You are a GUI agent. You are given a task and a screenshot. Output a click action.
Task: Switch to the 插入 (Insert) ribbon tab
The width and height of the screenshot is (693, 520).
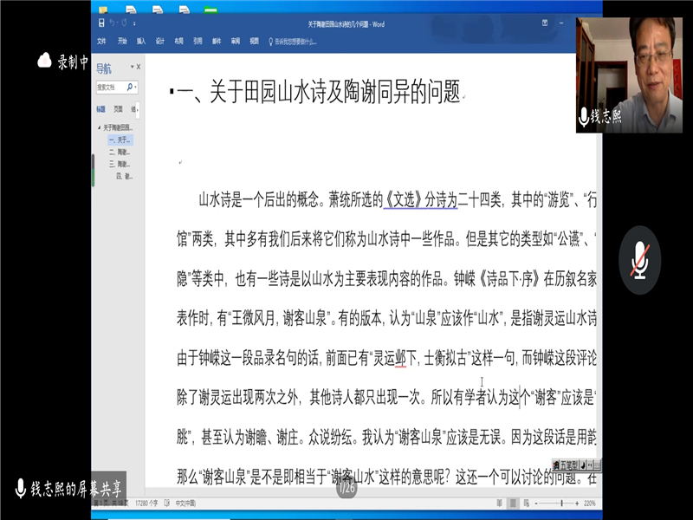pos(140,41)
